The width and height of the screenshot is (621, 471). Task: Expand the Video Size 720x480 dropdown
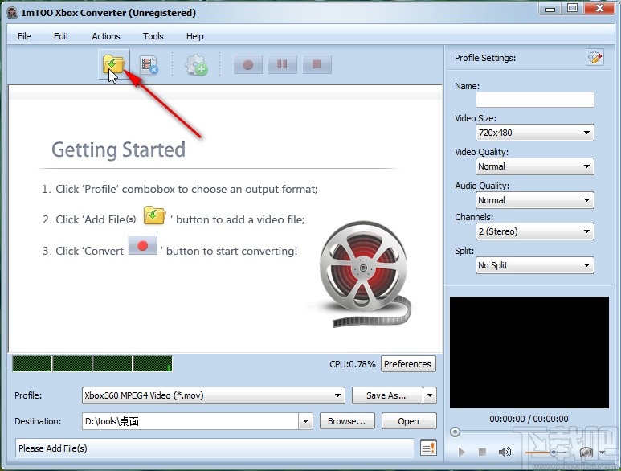[535, 133]
